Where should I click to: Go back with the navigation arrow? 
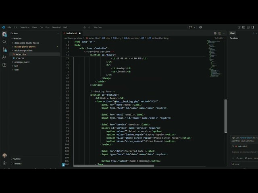85,27
